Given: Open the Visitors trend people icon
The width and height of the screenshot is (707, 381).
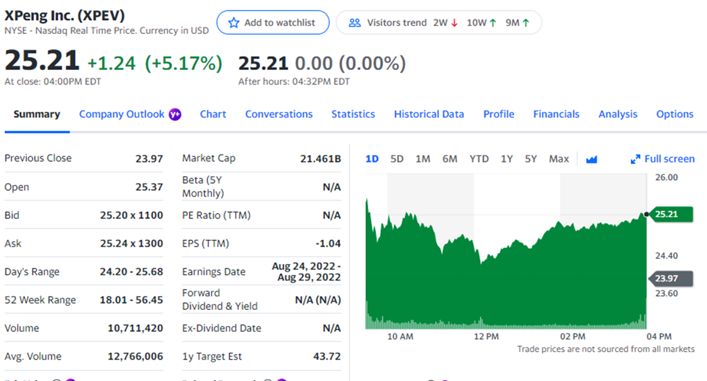Looking at the screenshot, I should coord(355,23).
